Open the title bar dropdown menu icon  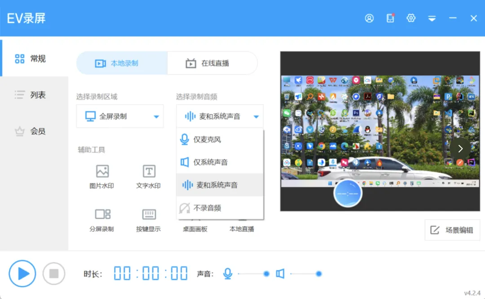[x=432, y=18]
